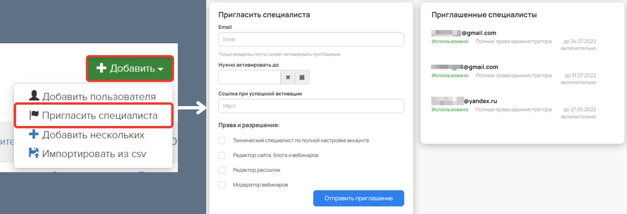Click the flag icon next to Пригласить специалиста
Image resolution: width=627 pixels, height=214 pixels.
34,115
